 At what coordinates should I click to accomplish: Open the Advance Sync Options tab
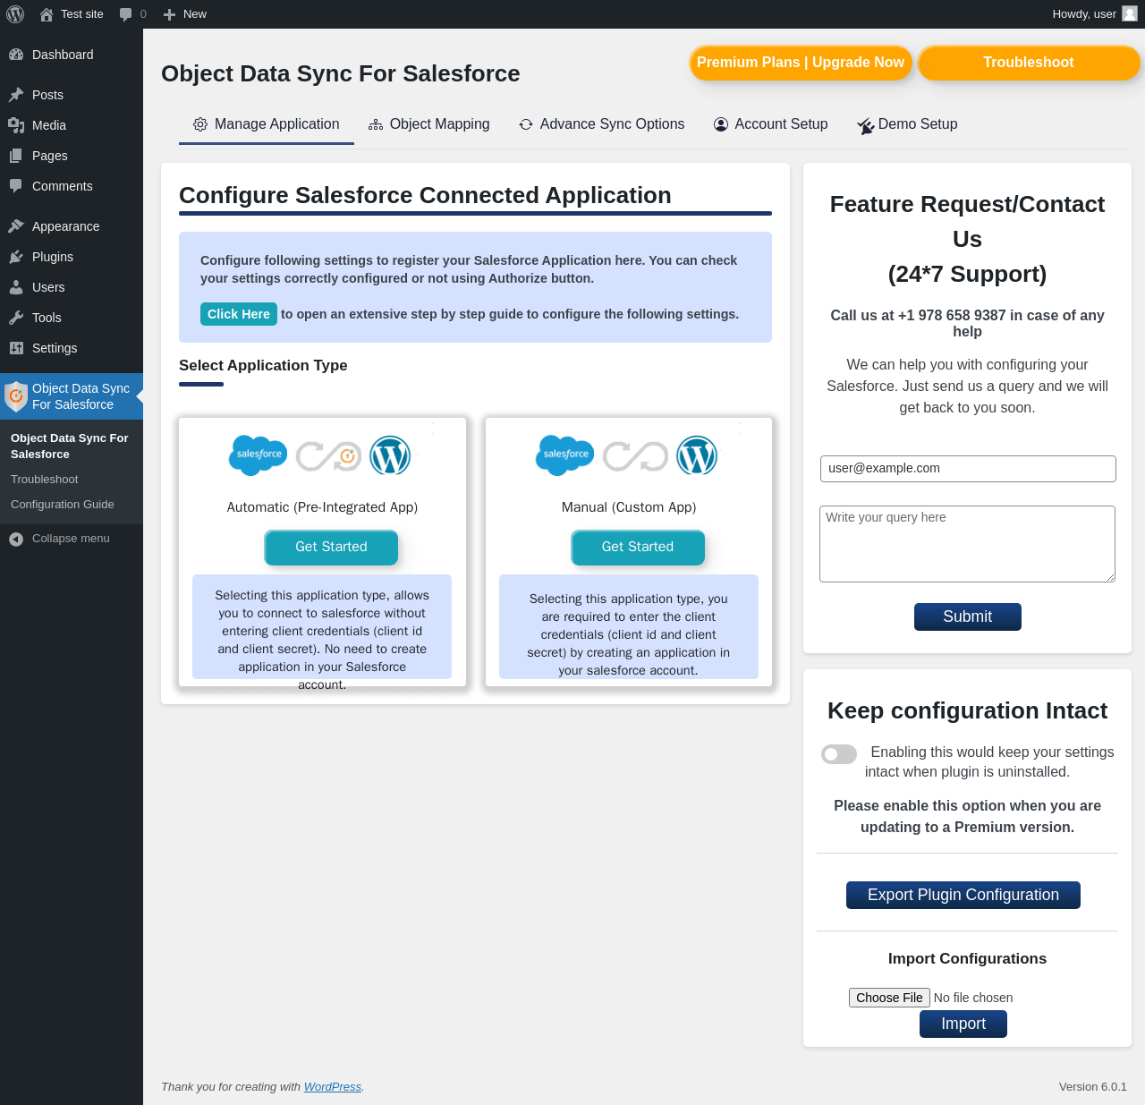(602, 124)
